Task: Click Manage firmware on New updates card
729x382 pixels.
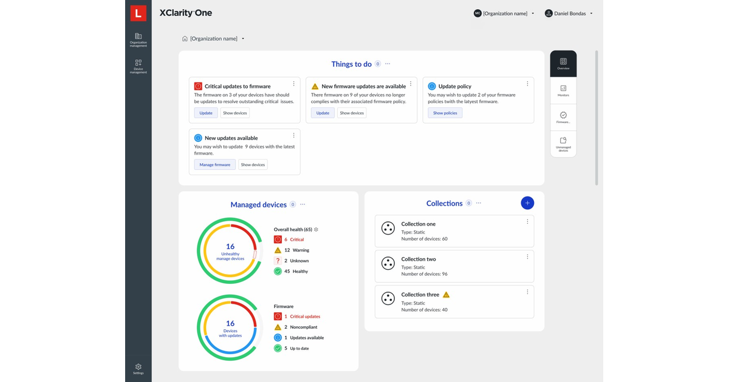Action: (x=214, y=164)
